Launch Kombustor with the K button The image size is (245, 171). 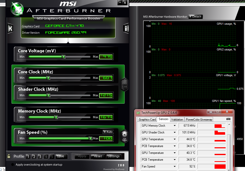(11, 28)
